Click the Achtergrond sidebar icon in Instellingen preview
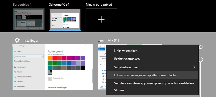The width and height of the screenshot is (216, 97). (x=15, y=67)
